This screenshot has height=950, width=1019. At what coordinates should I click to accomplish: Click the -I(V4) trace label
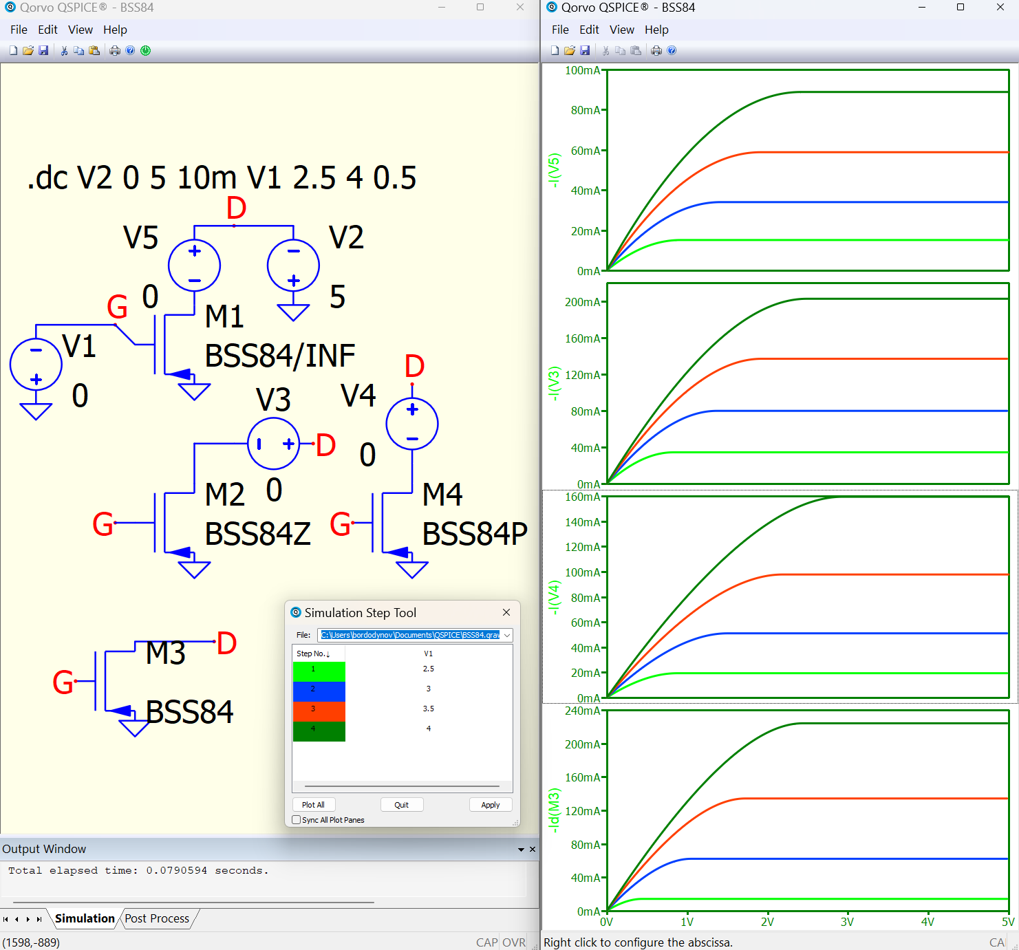[x=555, y=597]
